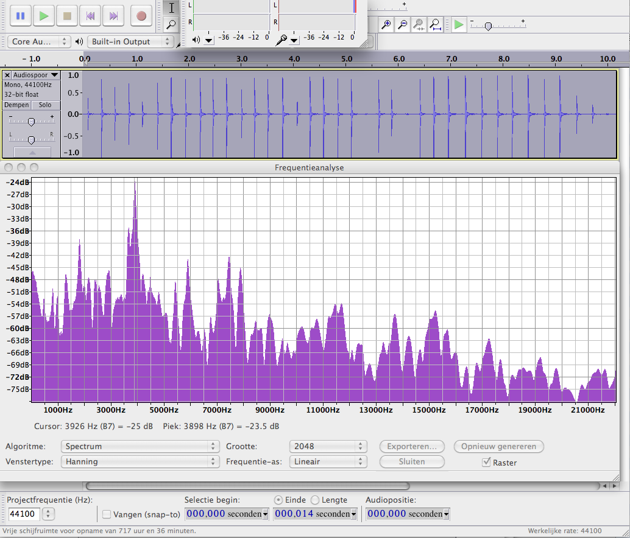Viewport: 630px width, 538px height.
Task: Click the Sluiten button
Action: tap(412, 461)
